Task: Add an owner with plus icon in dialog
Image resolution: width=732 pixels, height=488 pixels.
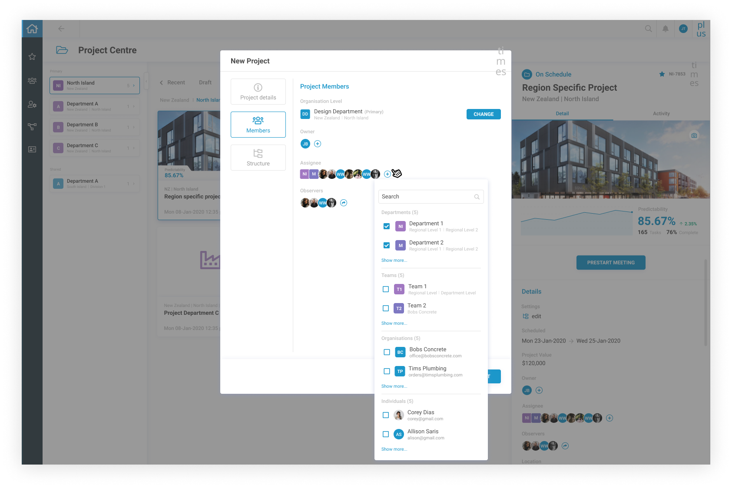Action: (318, 144)
